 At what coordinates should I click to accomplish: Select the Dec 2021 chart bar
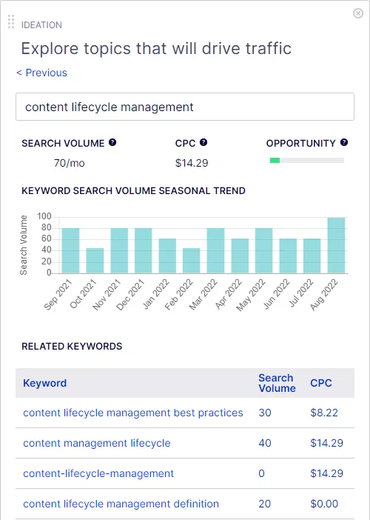[x=143, y=250]
